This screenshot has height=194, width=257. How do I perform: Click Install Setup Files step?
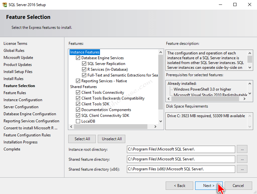(18, 72)
